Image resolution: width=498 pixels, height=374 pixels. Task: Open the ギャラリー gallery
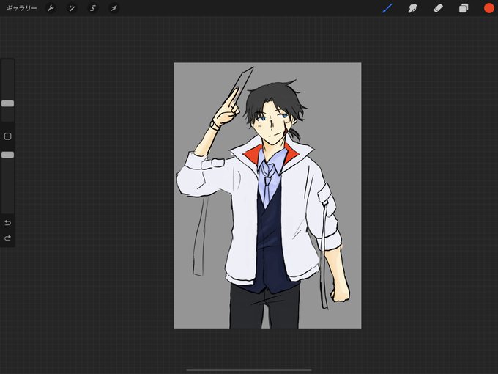point(21,8)
